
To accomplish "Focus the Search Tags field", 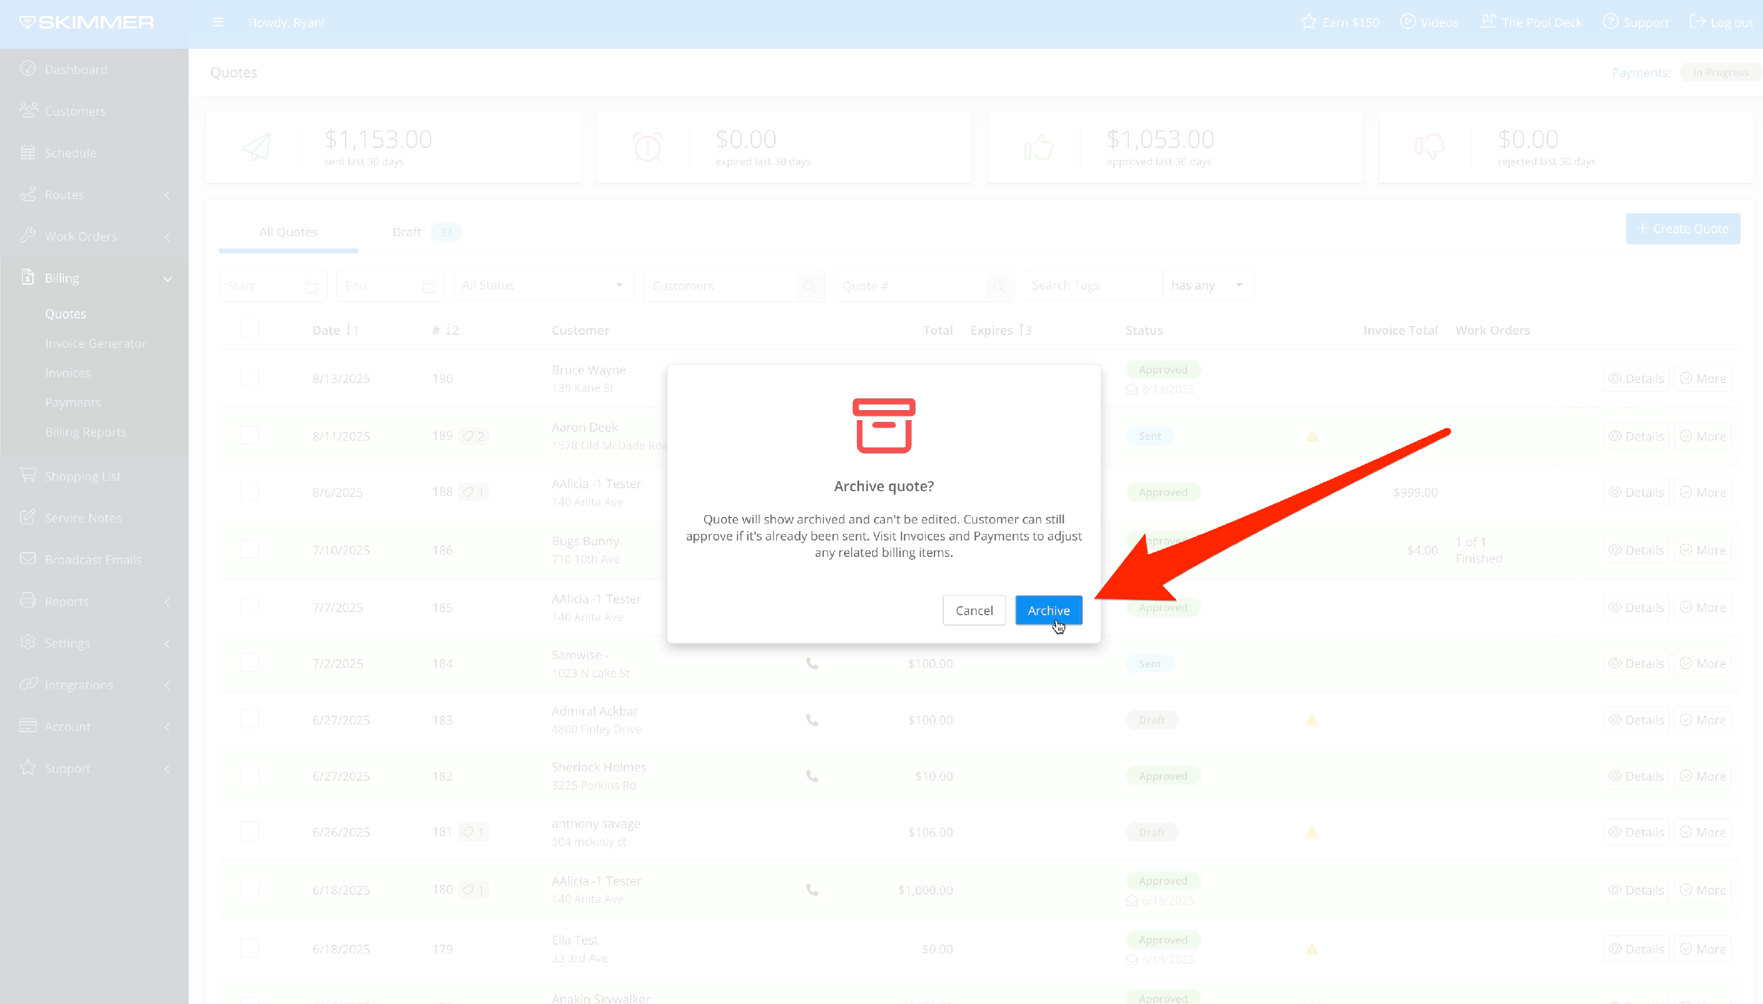I will pyautogui.click(x=1092, y=286).
